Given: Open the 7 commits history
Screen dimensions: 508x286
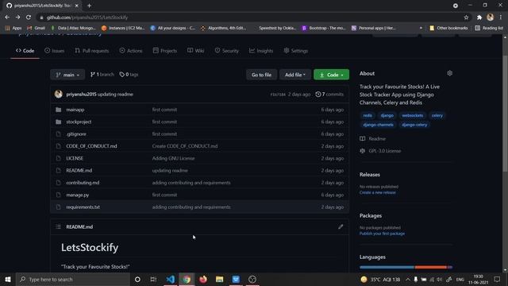Looking at the screenshot, I should (329, 95).
